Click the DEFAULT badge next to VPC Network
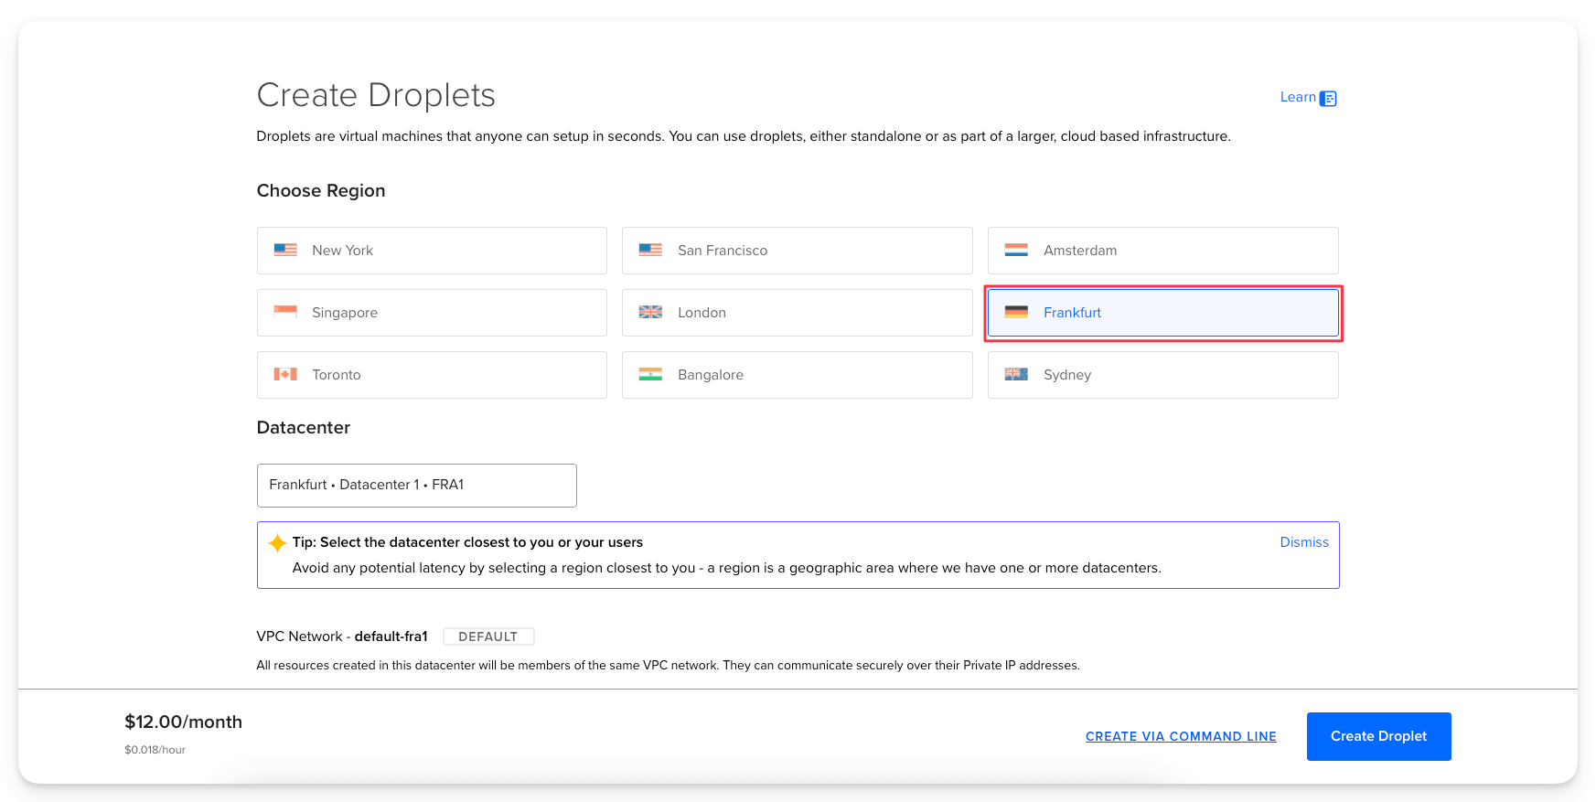1596x802 pixels. coord(488,636)
